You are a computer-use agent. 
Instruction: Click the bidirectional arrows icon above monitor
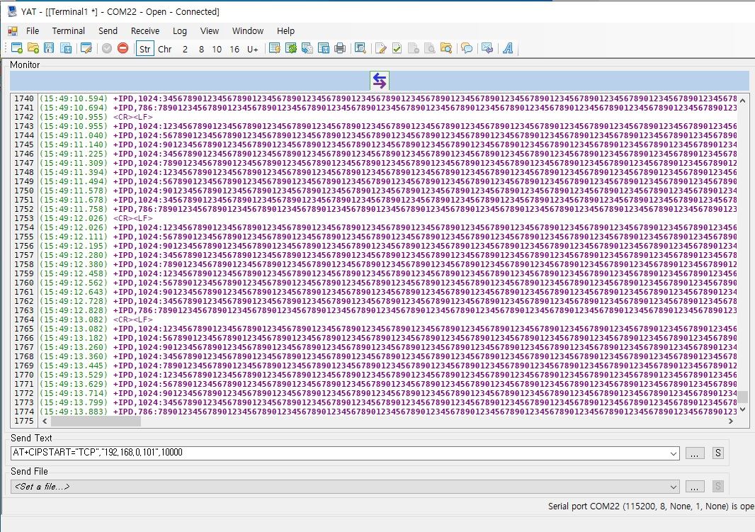pyautogui.click(x=380, y=80)
